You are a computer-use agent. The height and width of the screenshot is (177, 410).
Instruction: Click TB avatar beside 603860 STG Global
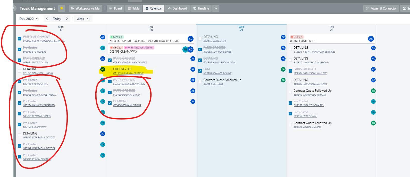(x=103, y=48)
